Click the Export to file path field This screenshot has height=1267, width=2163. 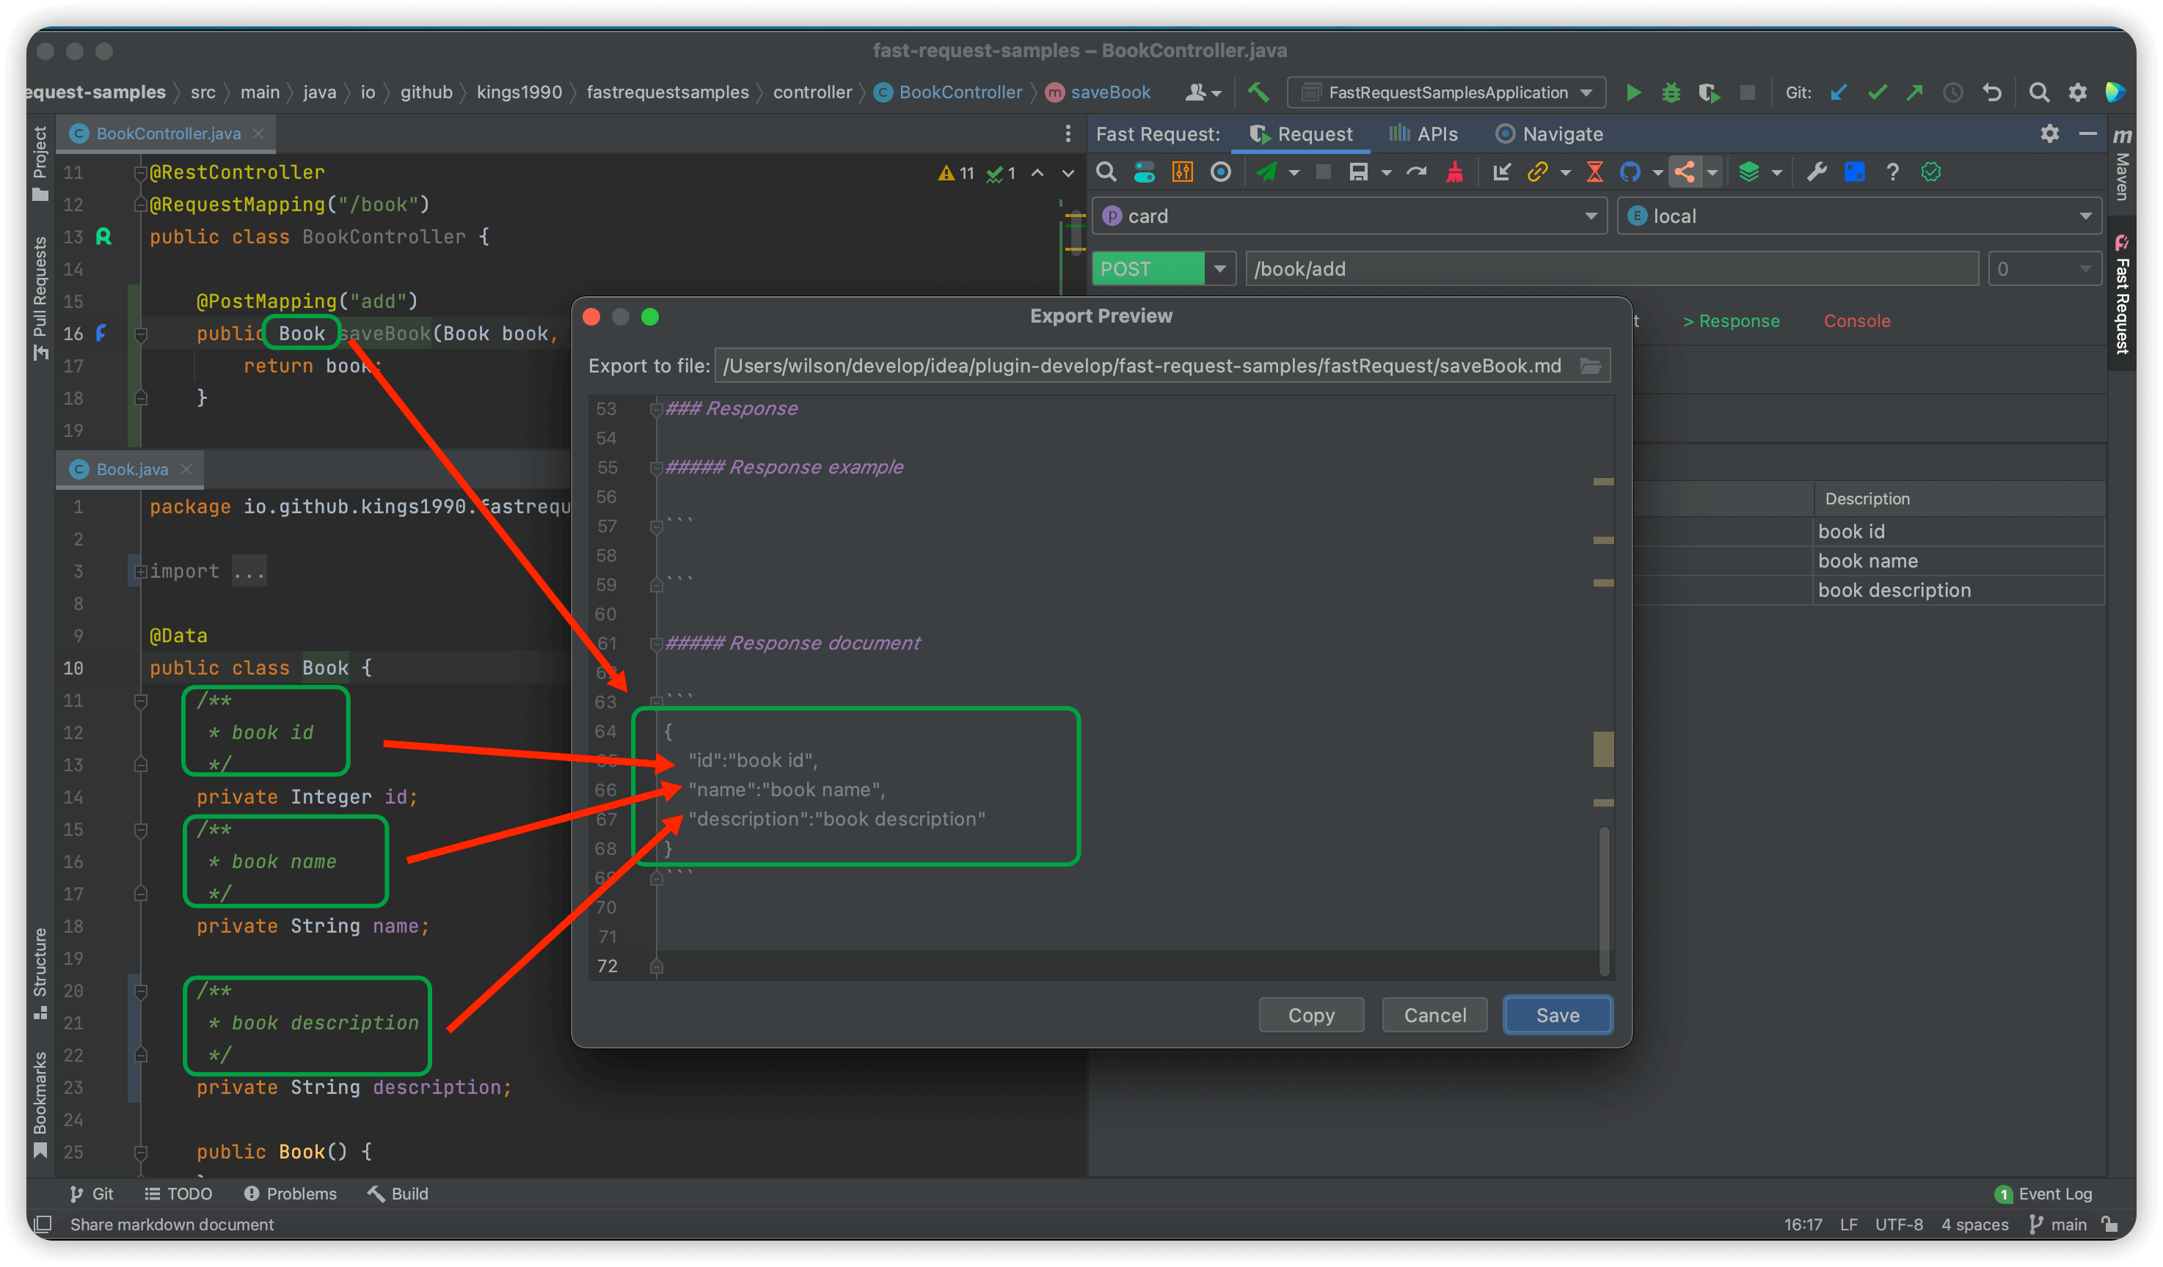click(x=1142, y=367)
